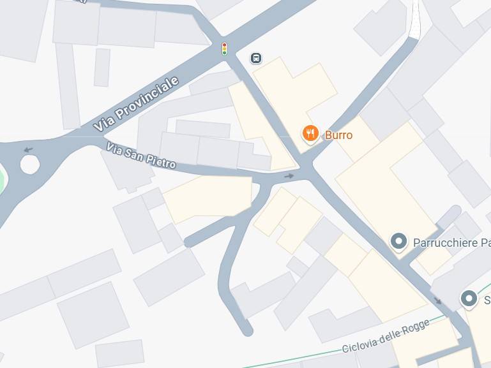Open the Parrucchiere business label
491x368 pixels.
point(452,242)
